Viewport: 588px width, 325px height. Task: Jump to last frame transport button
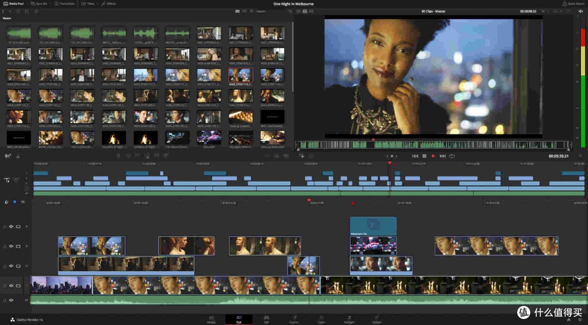click(443, 156)
